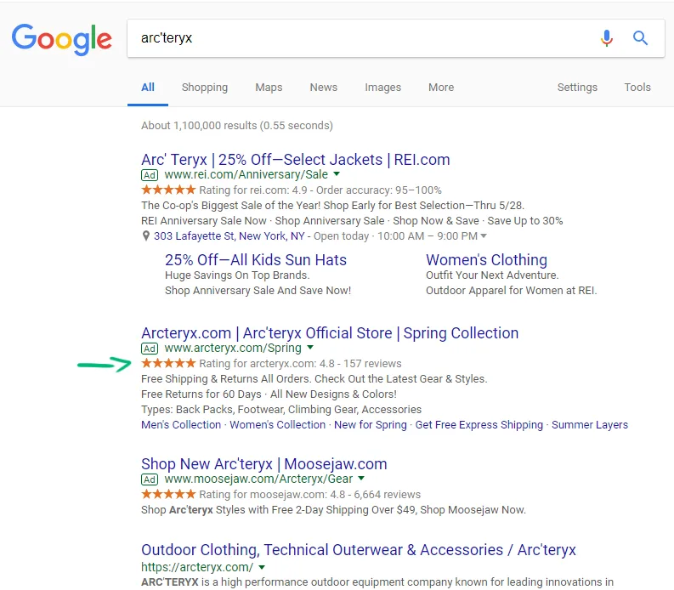Click 'Rating for rei.com: 4.9' text

pos(253,190)
